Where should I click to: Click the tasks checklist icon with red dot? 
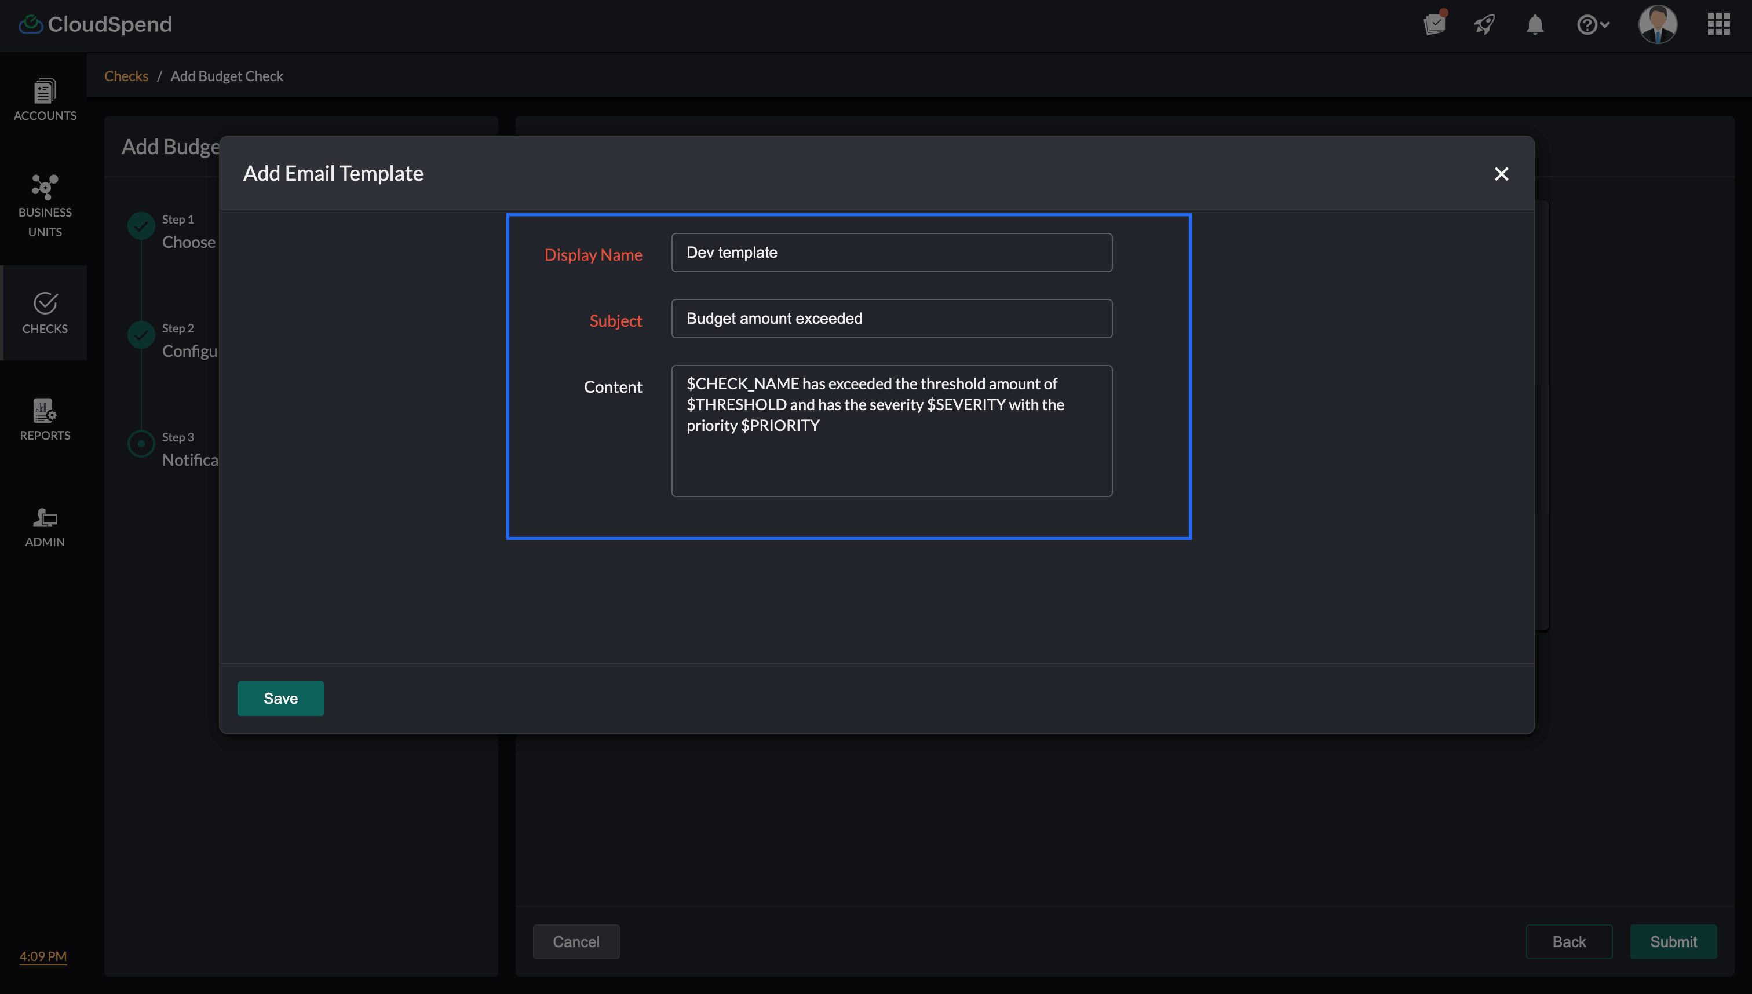1435,24
